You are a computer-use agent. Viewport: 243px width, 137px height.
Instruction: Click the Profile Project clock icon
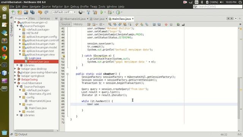[118, 12]
